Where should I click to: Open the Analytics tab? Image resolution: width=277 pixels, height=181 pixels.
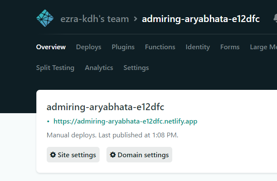(x=99, y=68)
